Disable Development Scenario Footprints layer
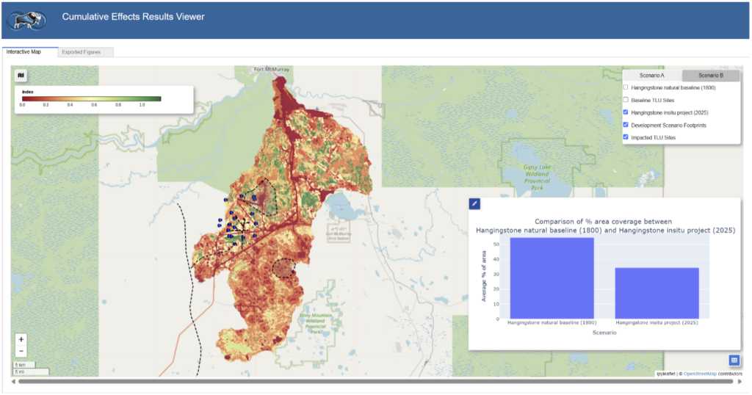The height and width of the screenshot is (395, 752). 626,125
